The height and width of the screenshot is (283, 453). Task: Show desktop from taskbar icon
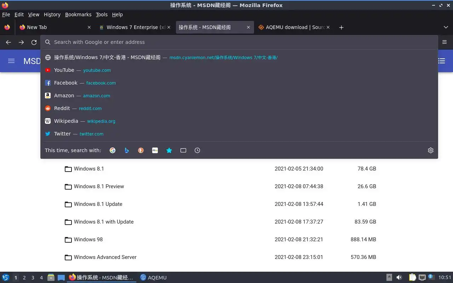61,278
